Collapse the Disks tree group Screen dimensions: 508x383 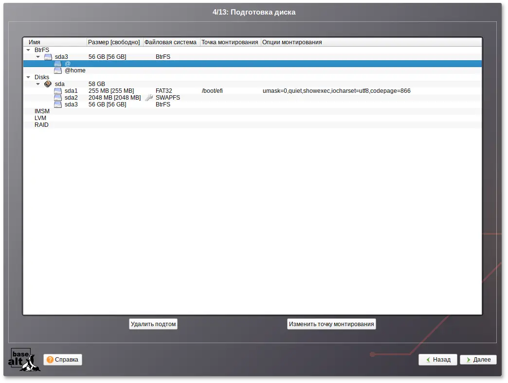tap(28, 77)
